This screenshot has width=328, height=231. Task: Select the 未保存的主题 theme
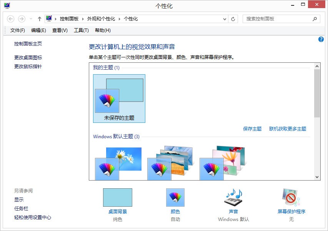(119, 99)
